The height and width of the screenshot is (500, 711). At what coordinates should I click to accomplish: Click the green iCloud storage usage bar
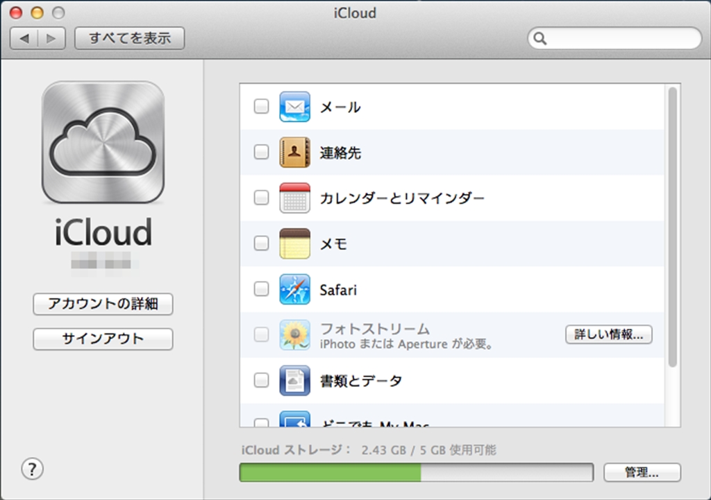click(x=330, y=472)
